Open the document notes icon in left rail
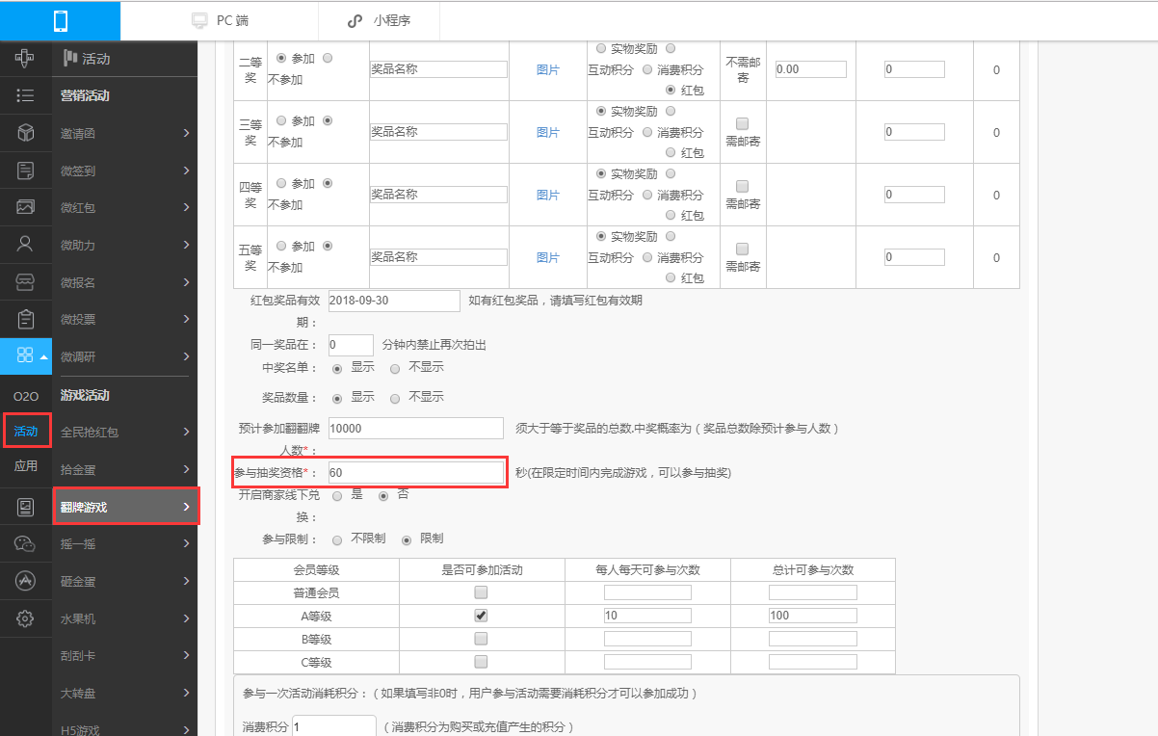 [x=26, y=171]
